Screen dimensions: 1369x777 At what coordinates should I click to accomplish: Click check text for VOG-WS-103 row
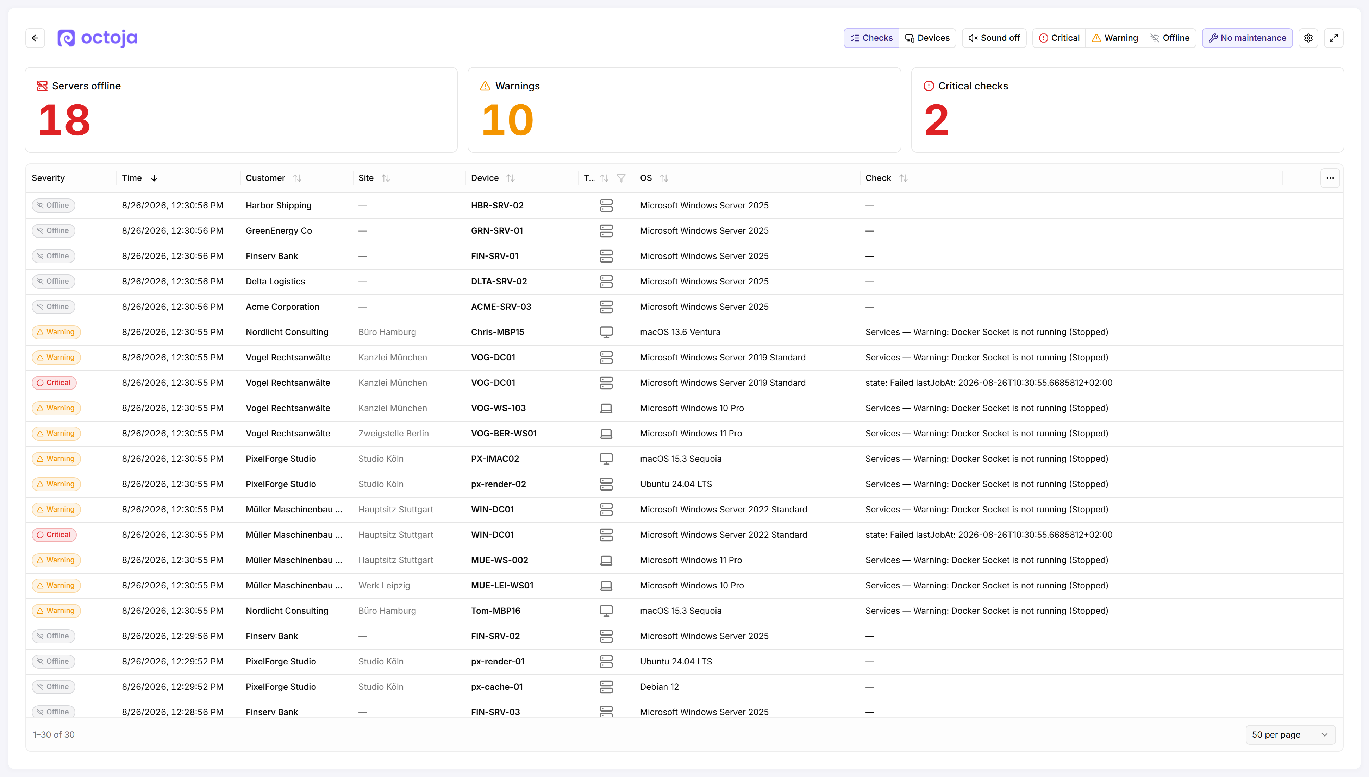point(987,408)
